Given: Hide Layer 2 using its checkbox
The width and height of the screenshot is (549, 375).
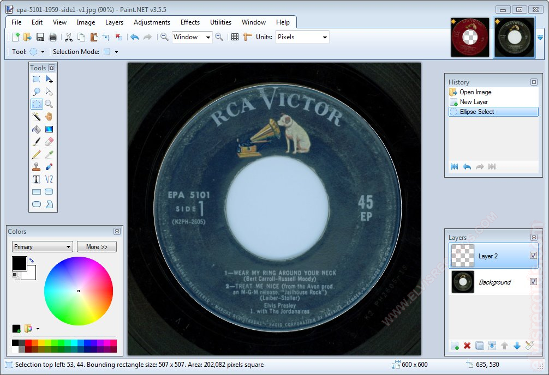Looking at the screenshot, I should click(533, 256).
